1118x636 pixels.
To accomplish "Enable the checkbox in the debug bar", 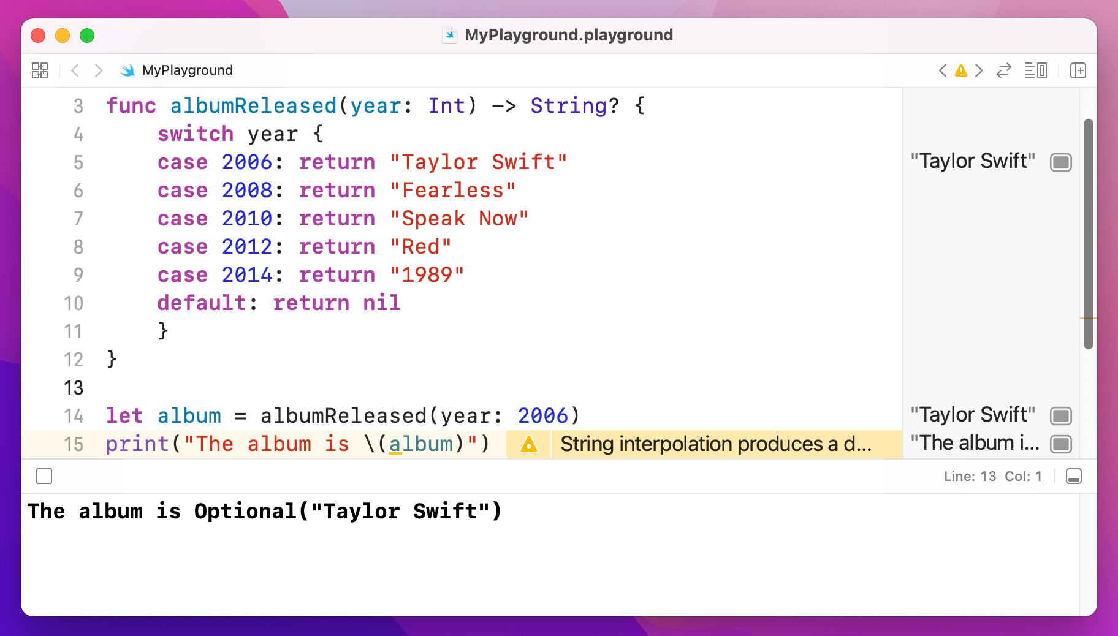I will (x=44, y=476).
